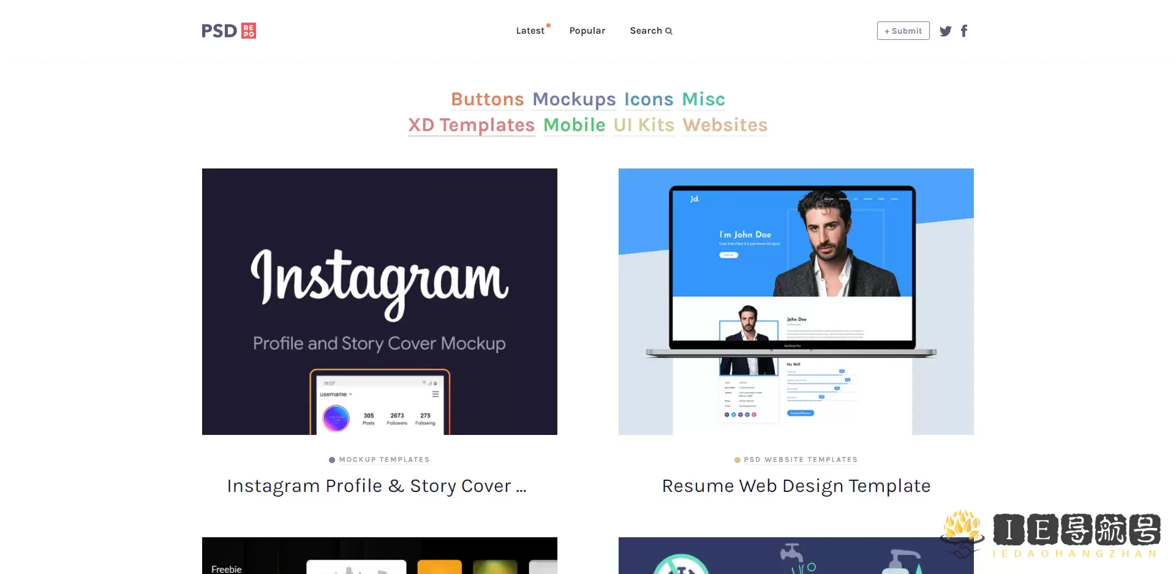Click the orange dot beside PSD Website Templates
This screenshot has height=574, width=1176.
pyautogui.click(x=737, y=460)
